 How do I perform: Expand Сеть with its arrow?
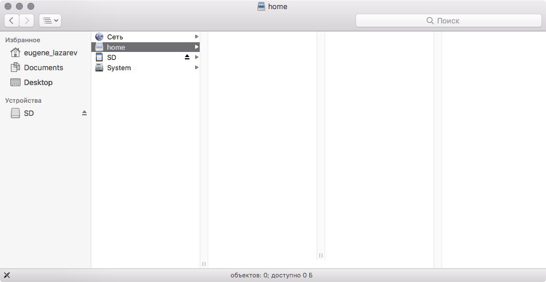197,37
